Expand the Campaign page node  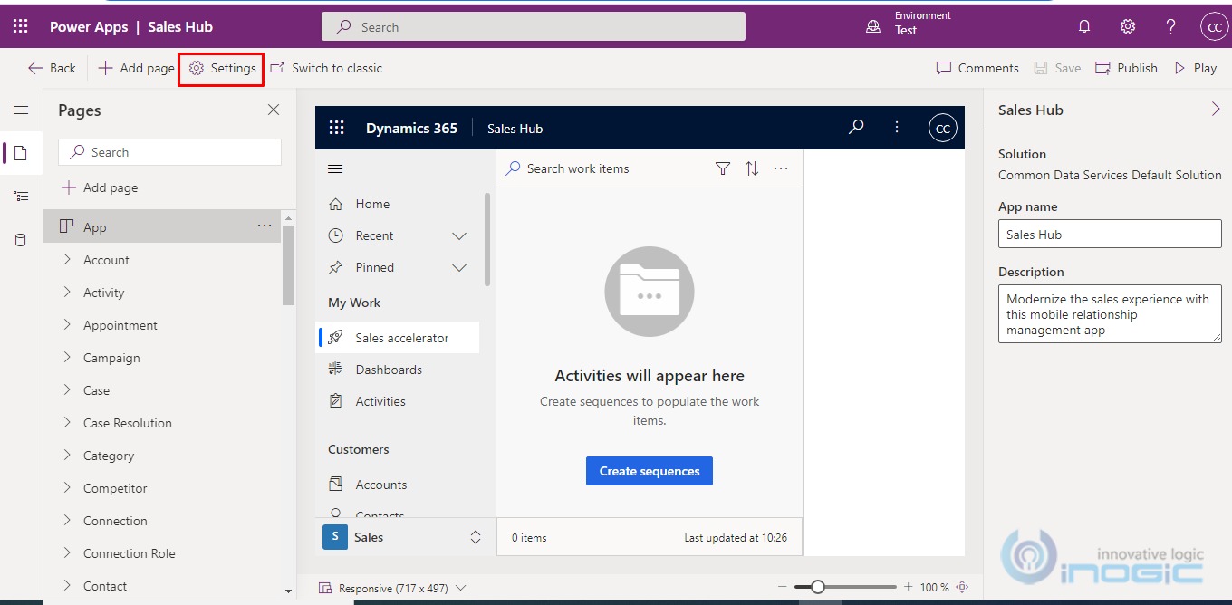click(x=67, y=357)
